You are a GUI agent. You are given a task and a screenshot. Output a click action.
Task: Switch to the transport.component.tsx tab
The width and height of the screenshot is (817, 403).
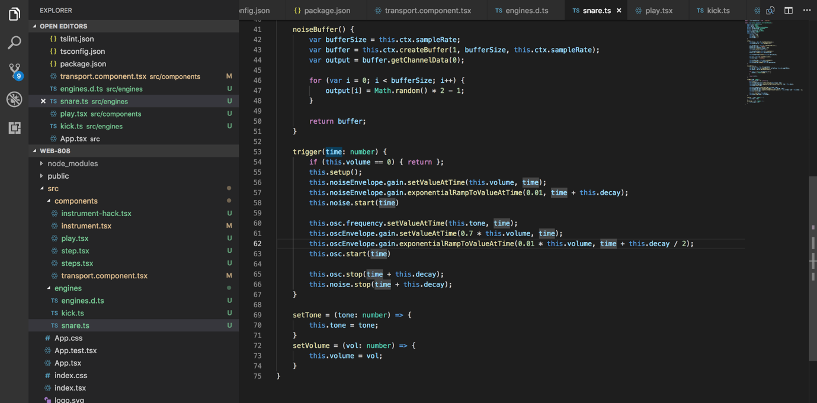[x=427, y=11]
